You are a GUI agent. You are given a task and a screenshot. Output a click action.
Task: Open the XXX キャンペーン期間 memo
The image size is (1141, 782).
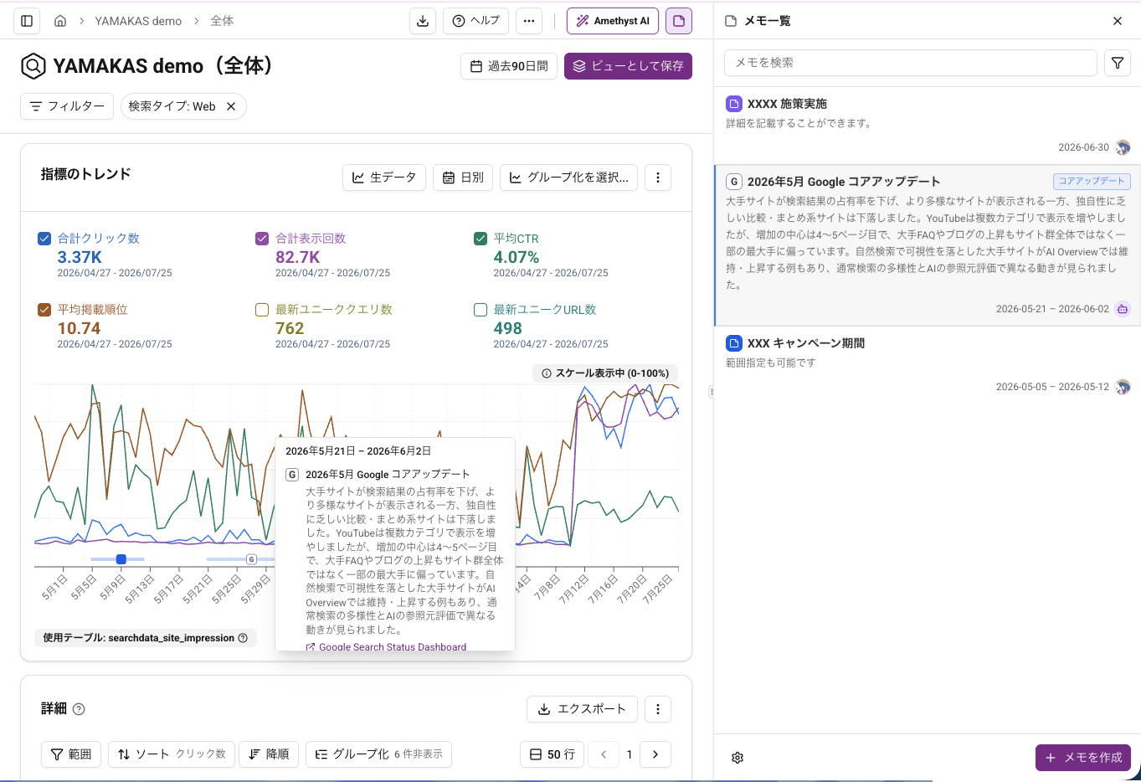[x=928, y=365]
